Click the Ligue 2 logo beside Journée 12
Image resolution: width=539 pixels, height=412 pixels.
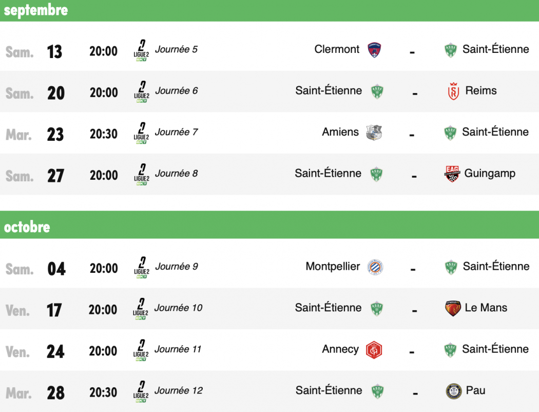click(141, 391)
